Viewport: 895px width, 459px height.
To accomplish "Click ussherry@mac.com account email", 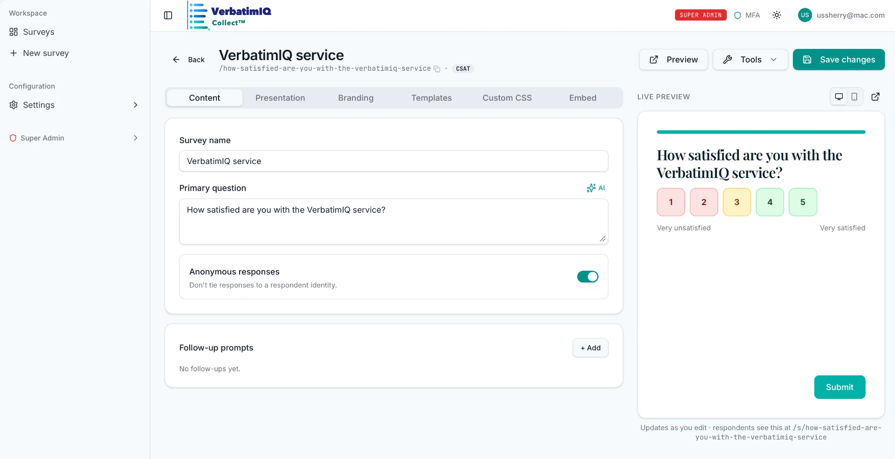I will click(850, 15).
